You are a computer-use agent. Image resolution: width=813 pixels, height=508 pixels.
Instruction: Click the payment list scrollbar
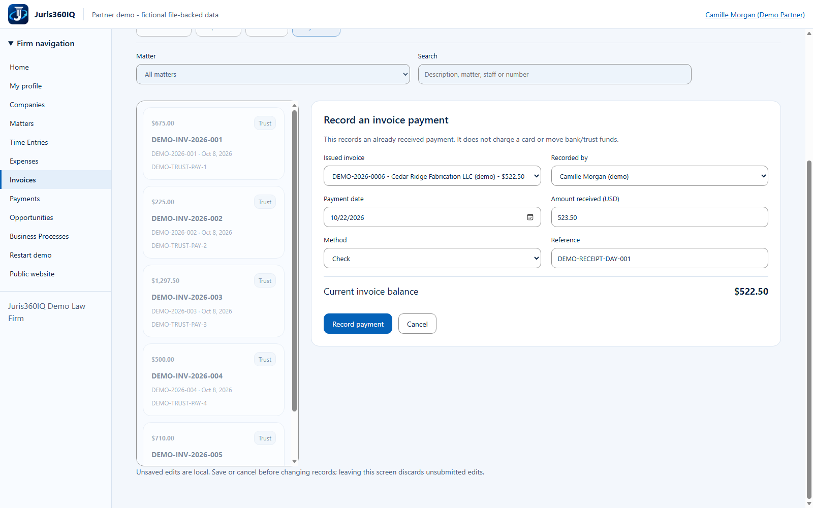[294, 261]
